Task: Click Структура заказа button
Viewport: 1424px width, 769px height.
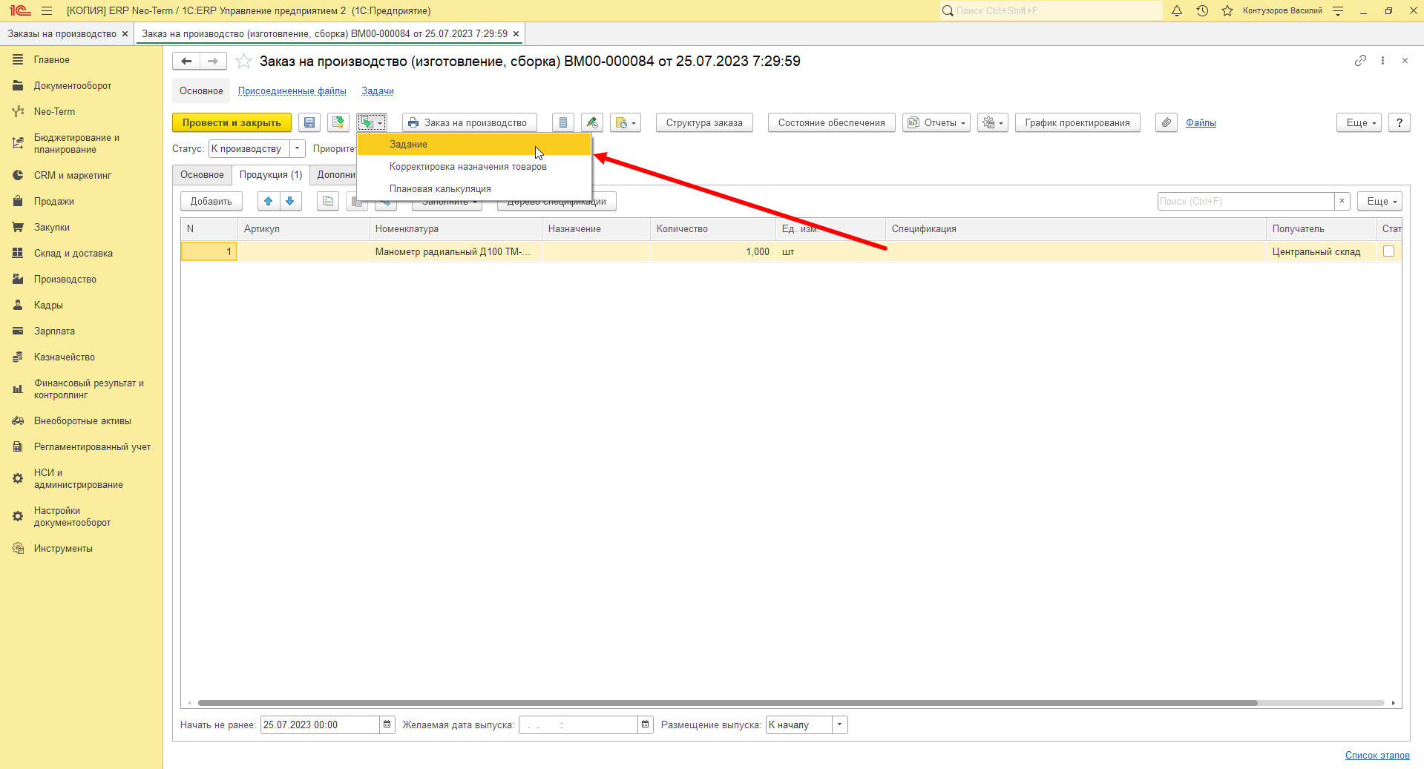Action: pos(704,123)
